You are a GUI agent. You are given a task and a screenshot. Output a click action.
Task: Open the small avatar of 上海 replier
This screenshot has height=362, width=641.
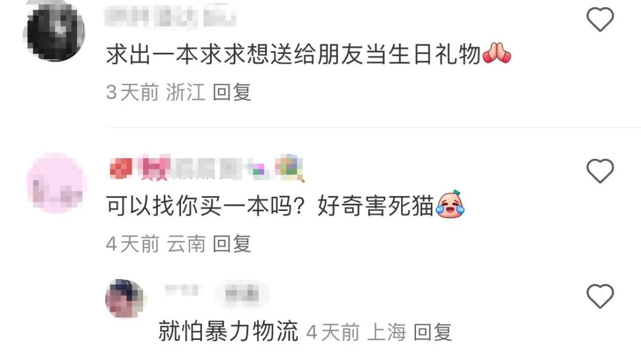point(125,299)
